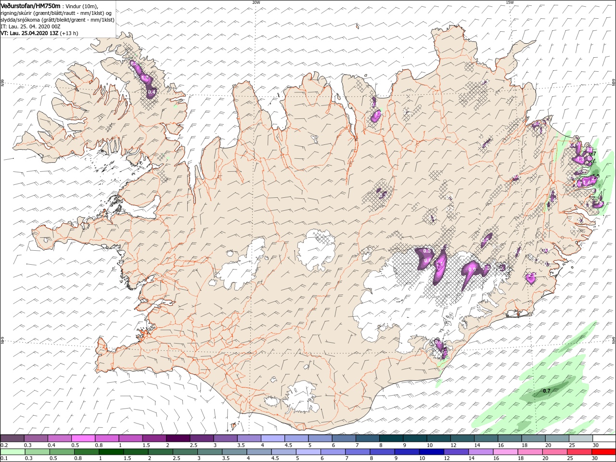Pick the lavender upper swatch from 4 to 4.5
This screenshot has width=616, height=462.
click(273, 438)
